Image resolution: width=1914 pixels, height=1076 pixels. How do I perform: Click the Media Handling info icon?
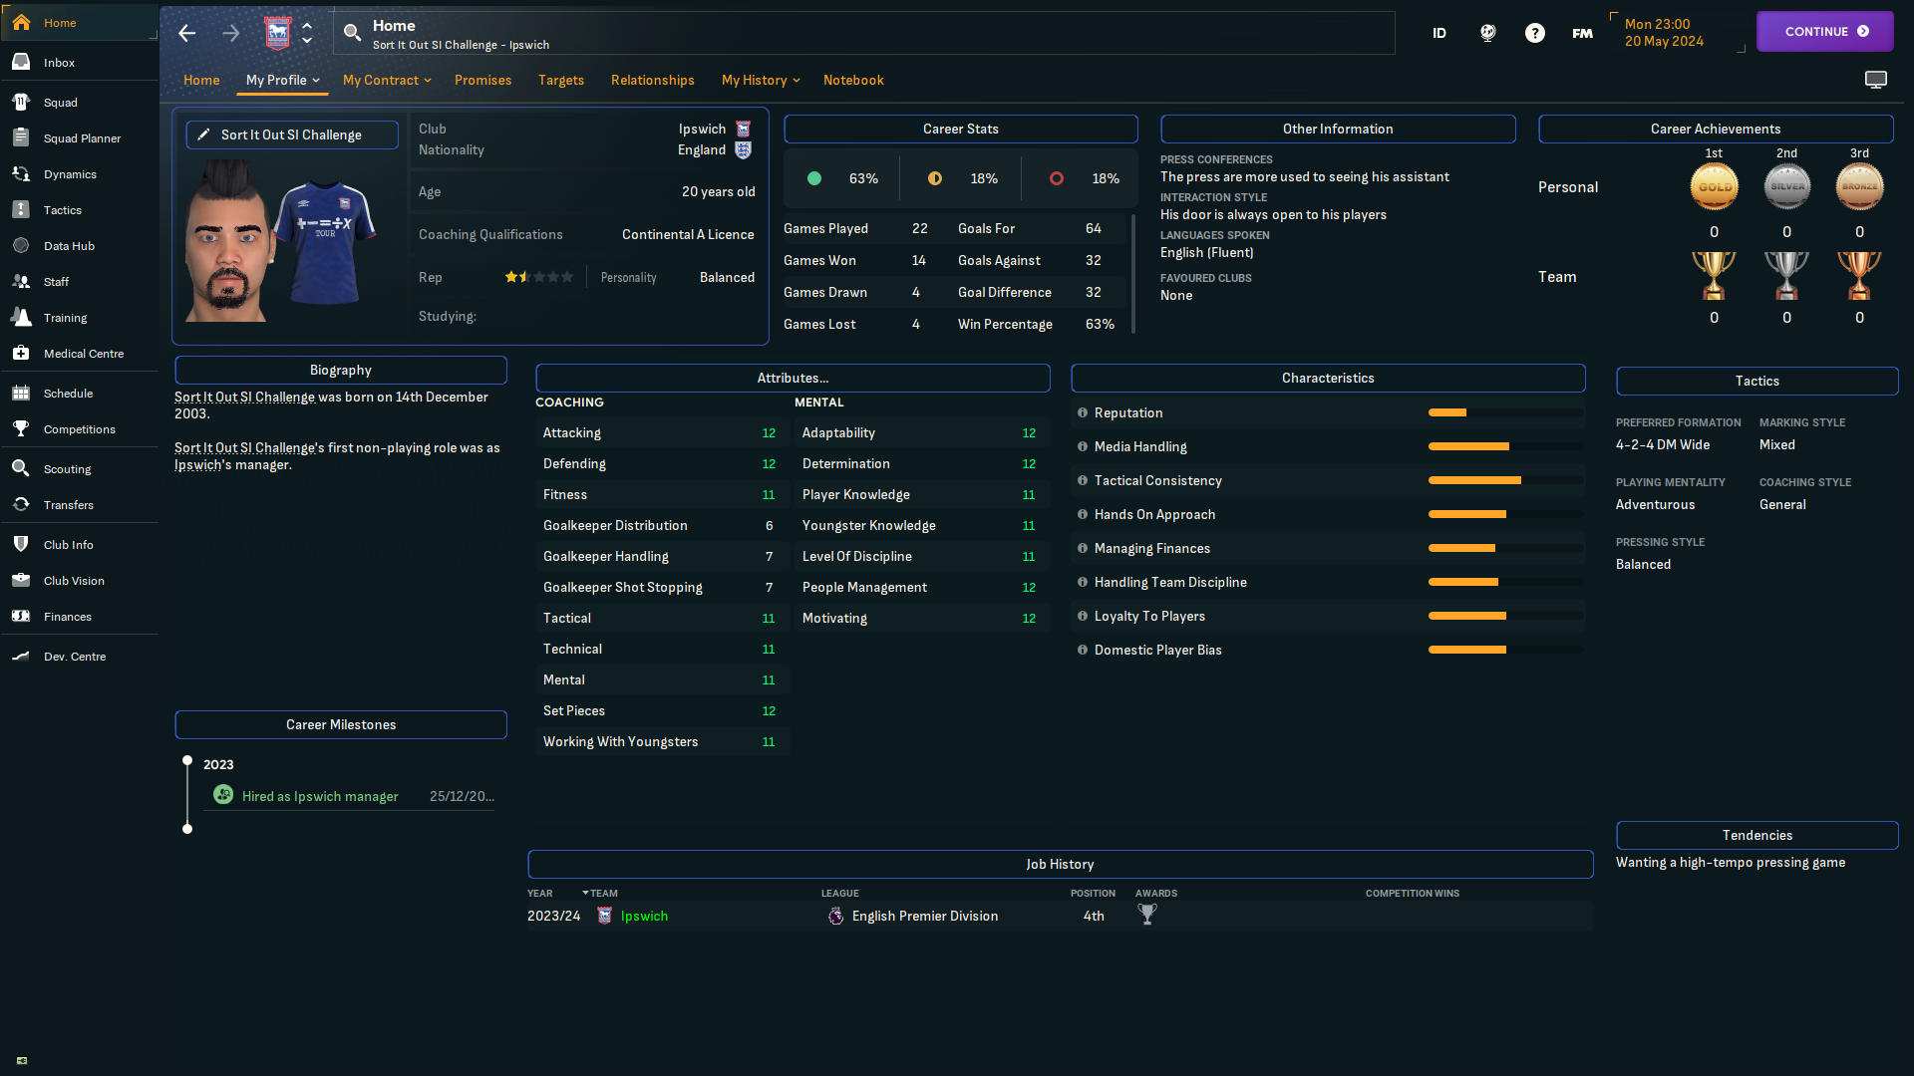tap(1083, 446)
